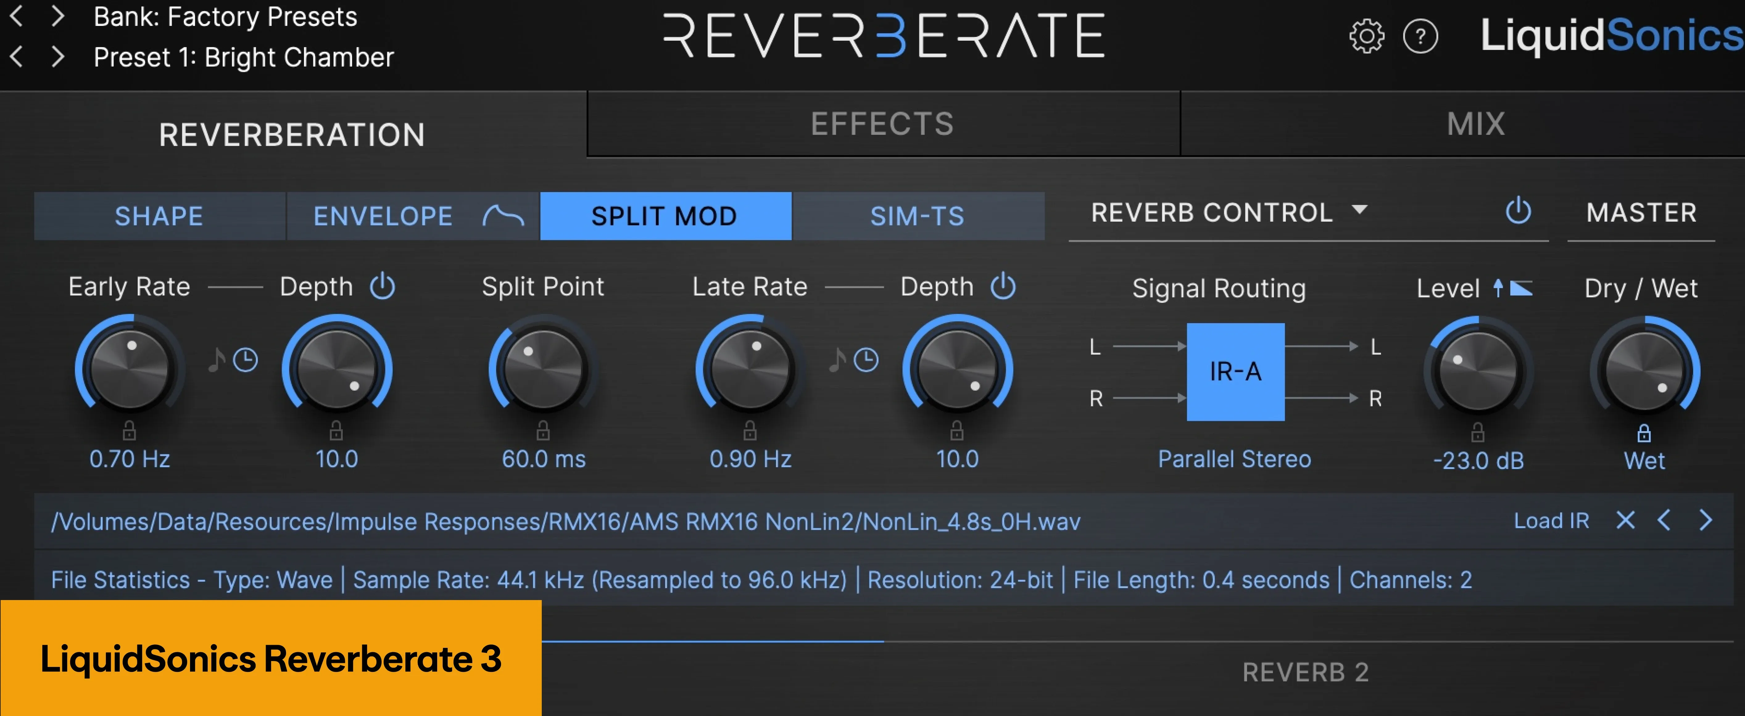Image resolution: width=1745 pixels, height=716 pixels.
Task: Disable Depth modulation for Early Rate
Action: point(381,286)
